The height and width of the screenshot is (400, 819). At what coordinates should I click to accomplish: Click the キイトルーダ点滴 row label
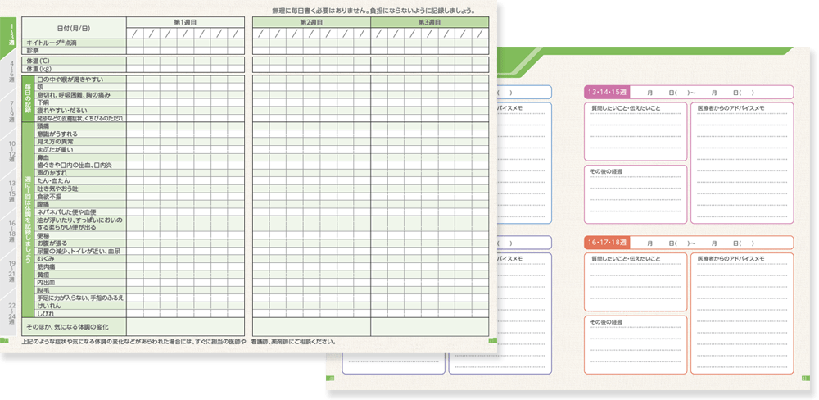pyautogui.click(x=74, y=43)
